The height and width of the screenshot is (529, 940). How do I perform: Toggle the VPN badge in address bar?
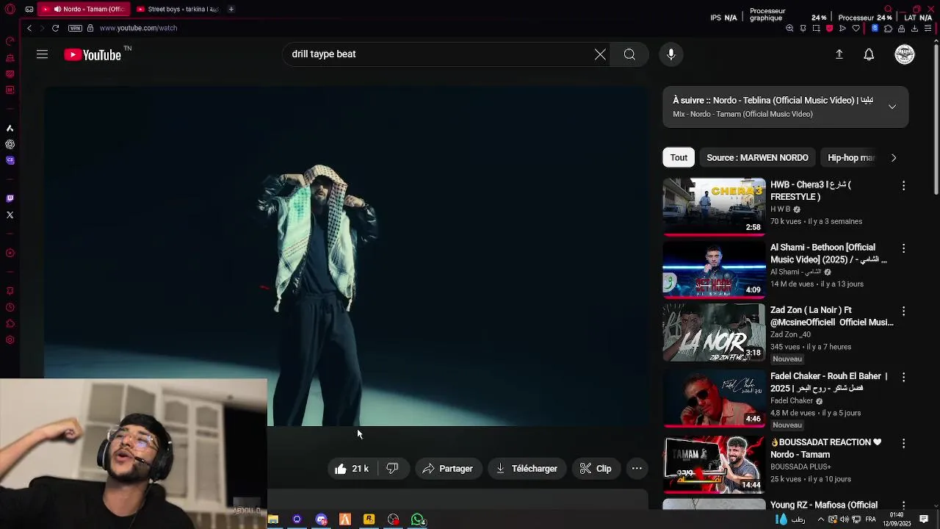pyautogui.click(x=75, y=28)
